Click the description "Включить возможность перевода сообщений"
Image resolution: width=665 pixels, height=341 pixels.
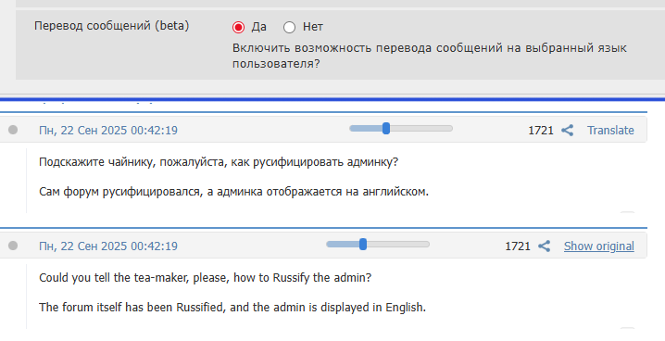(429, 56)
